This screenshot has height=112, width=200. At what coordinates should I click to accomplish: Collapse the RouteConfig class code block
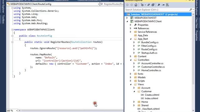pos(12,36)
